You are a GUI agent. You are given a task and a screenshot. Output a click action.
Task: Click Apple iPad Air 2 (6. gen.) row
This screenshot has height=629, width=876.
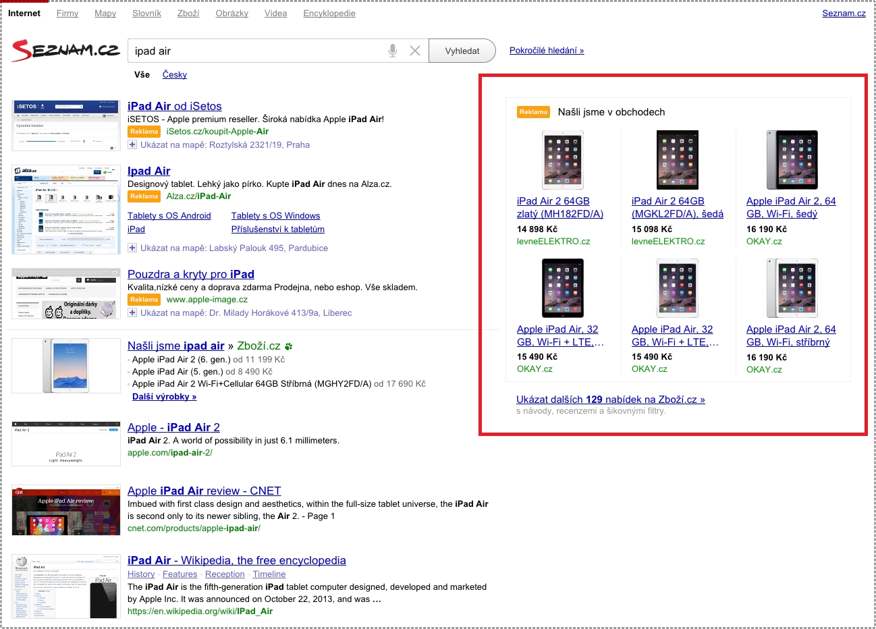pyautogui.click(x=209, y=360)
